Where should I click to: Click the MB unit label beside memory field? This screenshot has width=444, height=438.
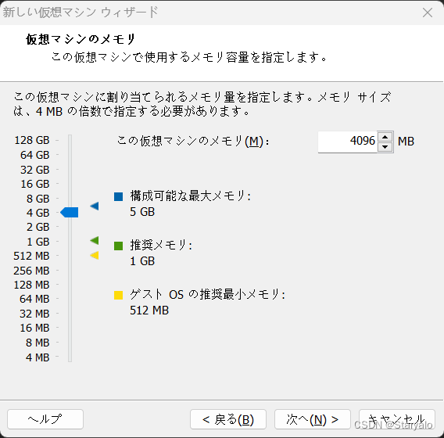pyautogui.click(x=406, y=142)
